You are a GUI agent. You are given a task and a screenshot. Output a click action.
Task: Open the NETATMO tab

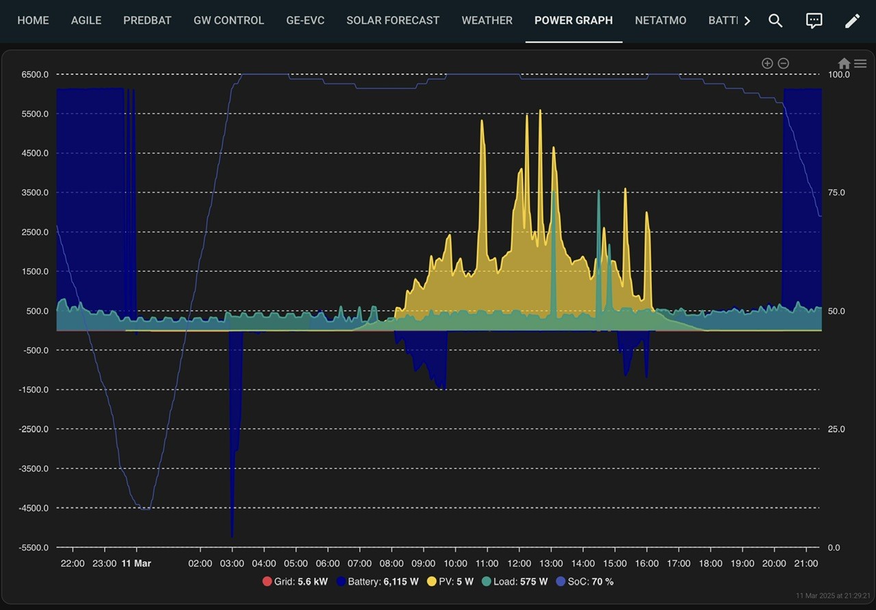(x=660, y=21)
